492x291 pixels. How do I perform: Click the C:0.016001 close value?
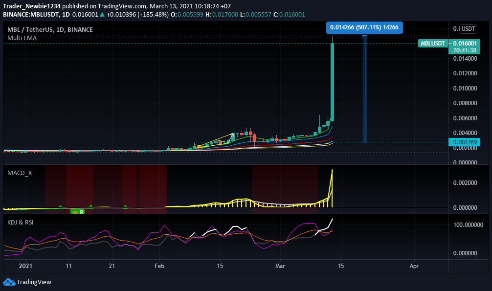[x=290, y=15]
